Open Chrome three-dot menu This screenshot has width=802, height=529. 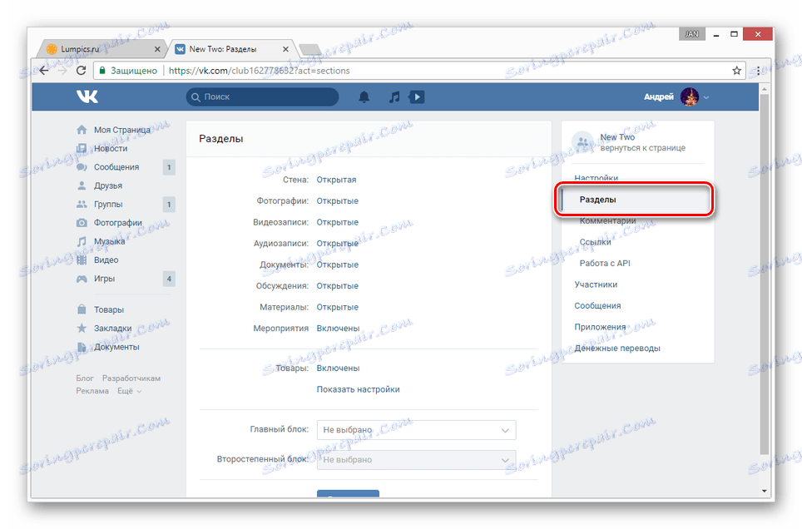click(758, 71)
